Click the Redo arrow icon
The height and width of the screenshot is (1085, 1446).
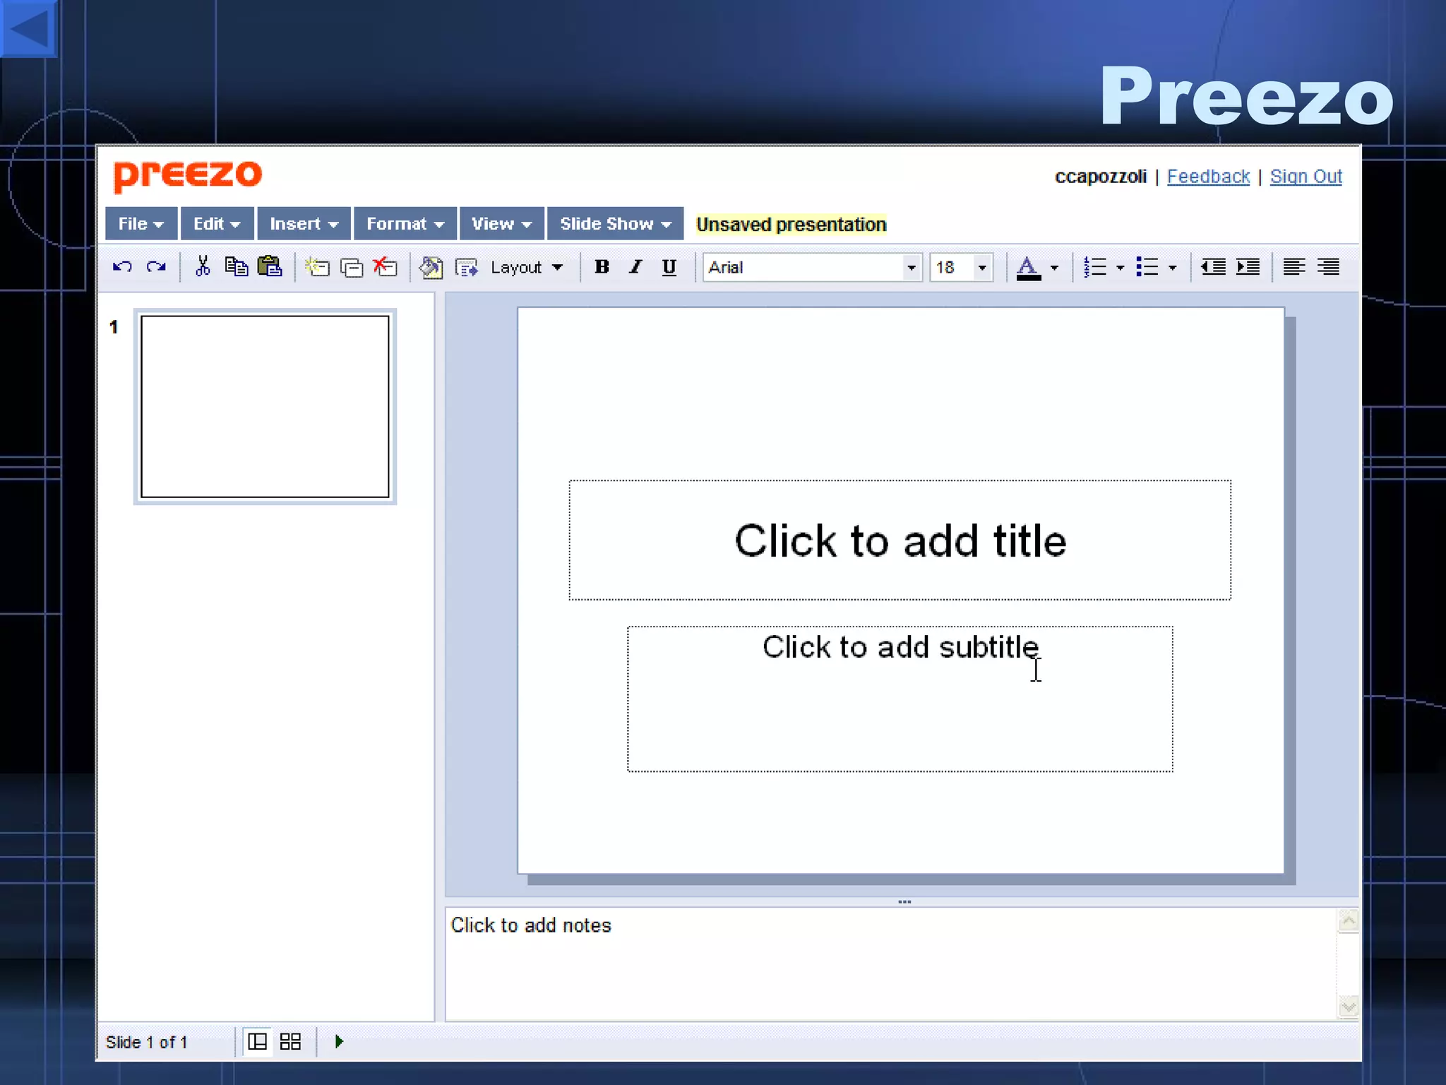click(x=156, y=267)
